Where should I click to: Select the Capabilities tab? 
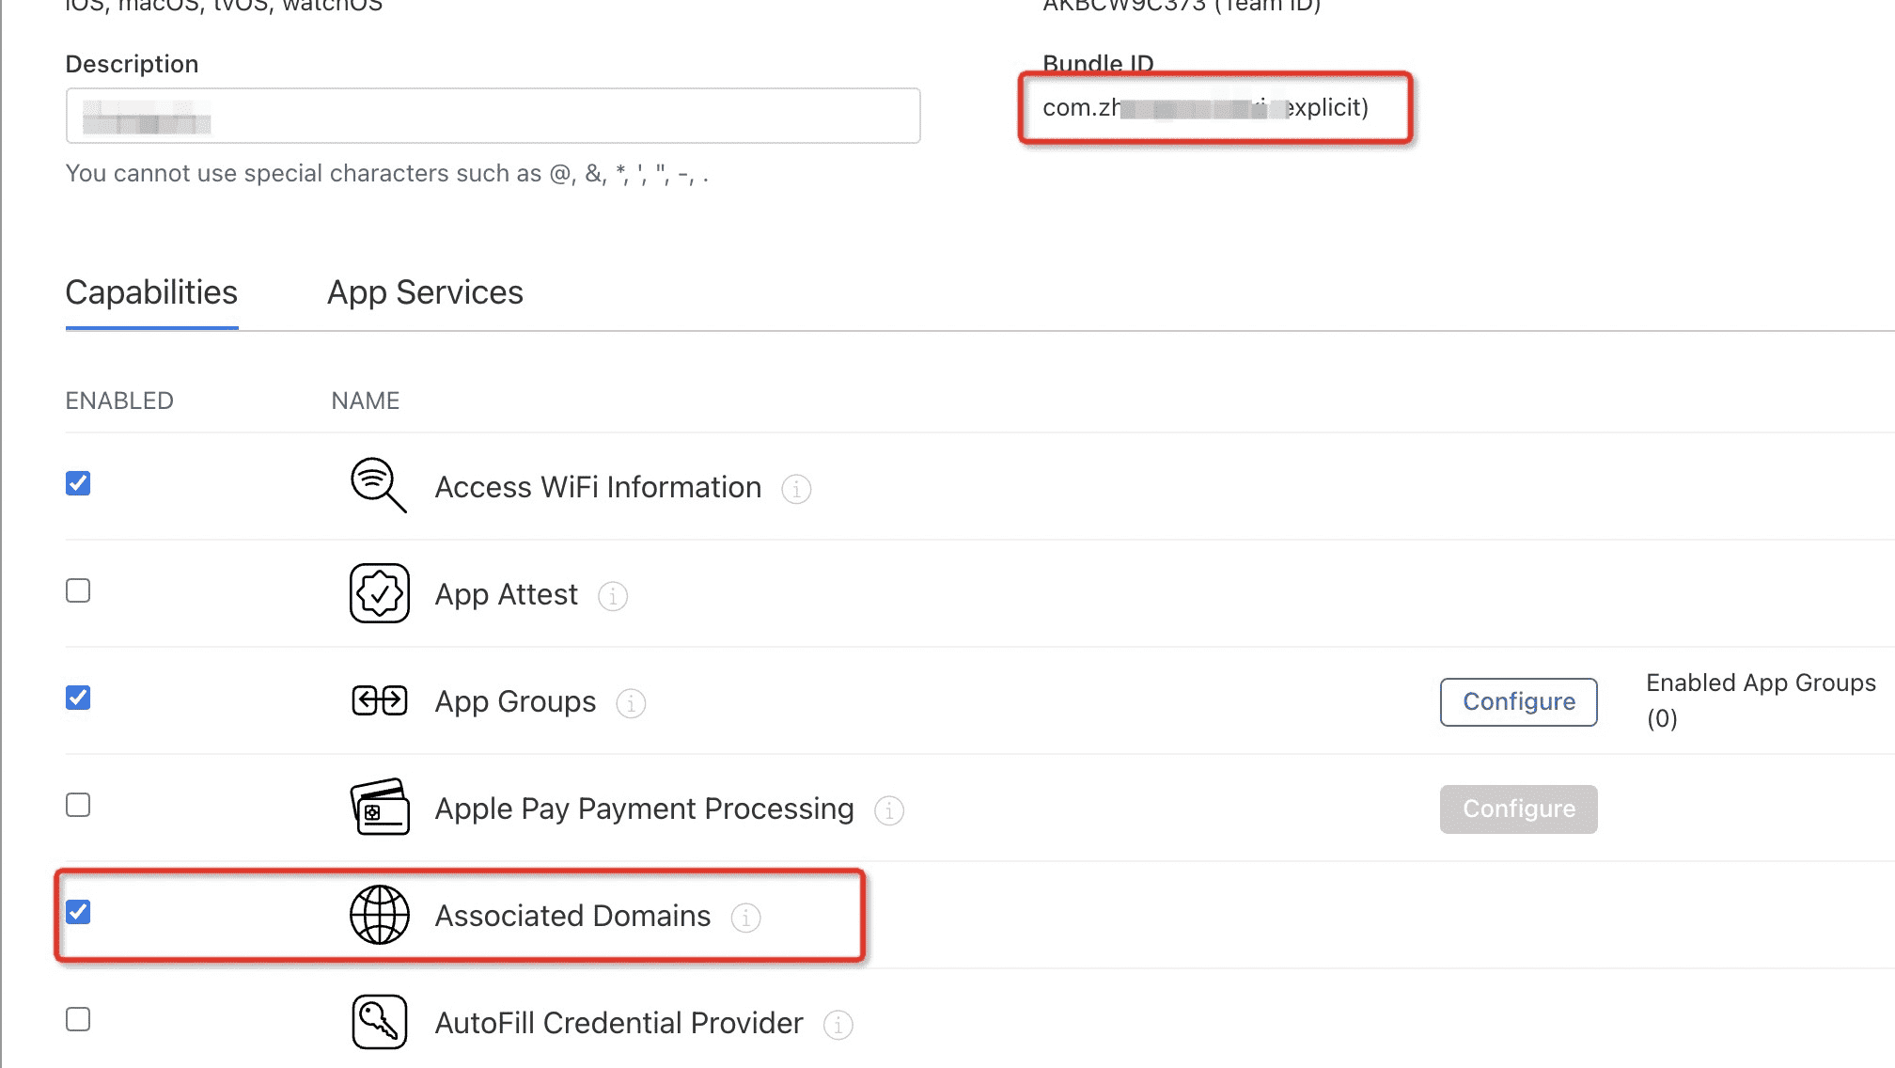[x=150, y=292]
